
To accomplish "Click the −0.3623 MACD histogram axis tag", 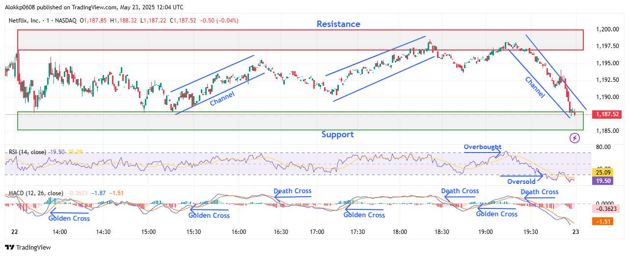I will 607,208.
